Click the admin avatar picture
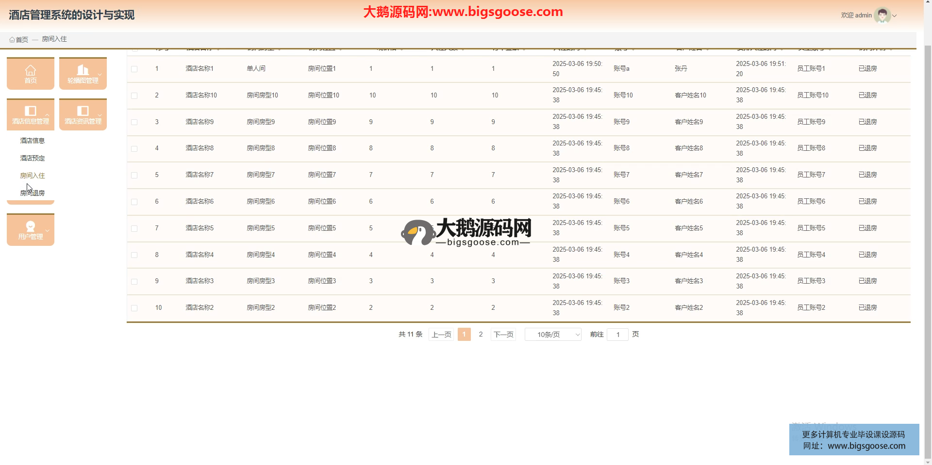 [882, 16]
